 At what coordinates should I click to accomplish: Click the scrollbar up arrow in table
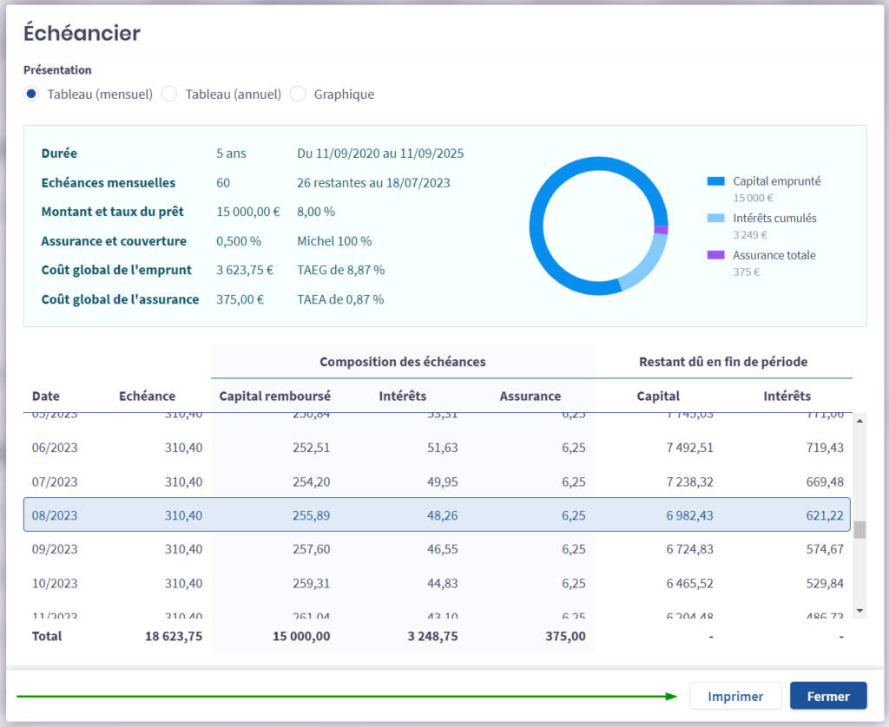point(860,421)
